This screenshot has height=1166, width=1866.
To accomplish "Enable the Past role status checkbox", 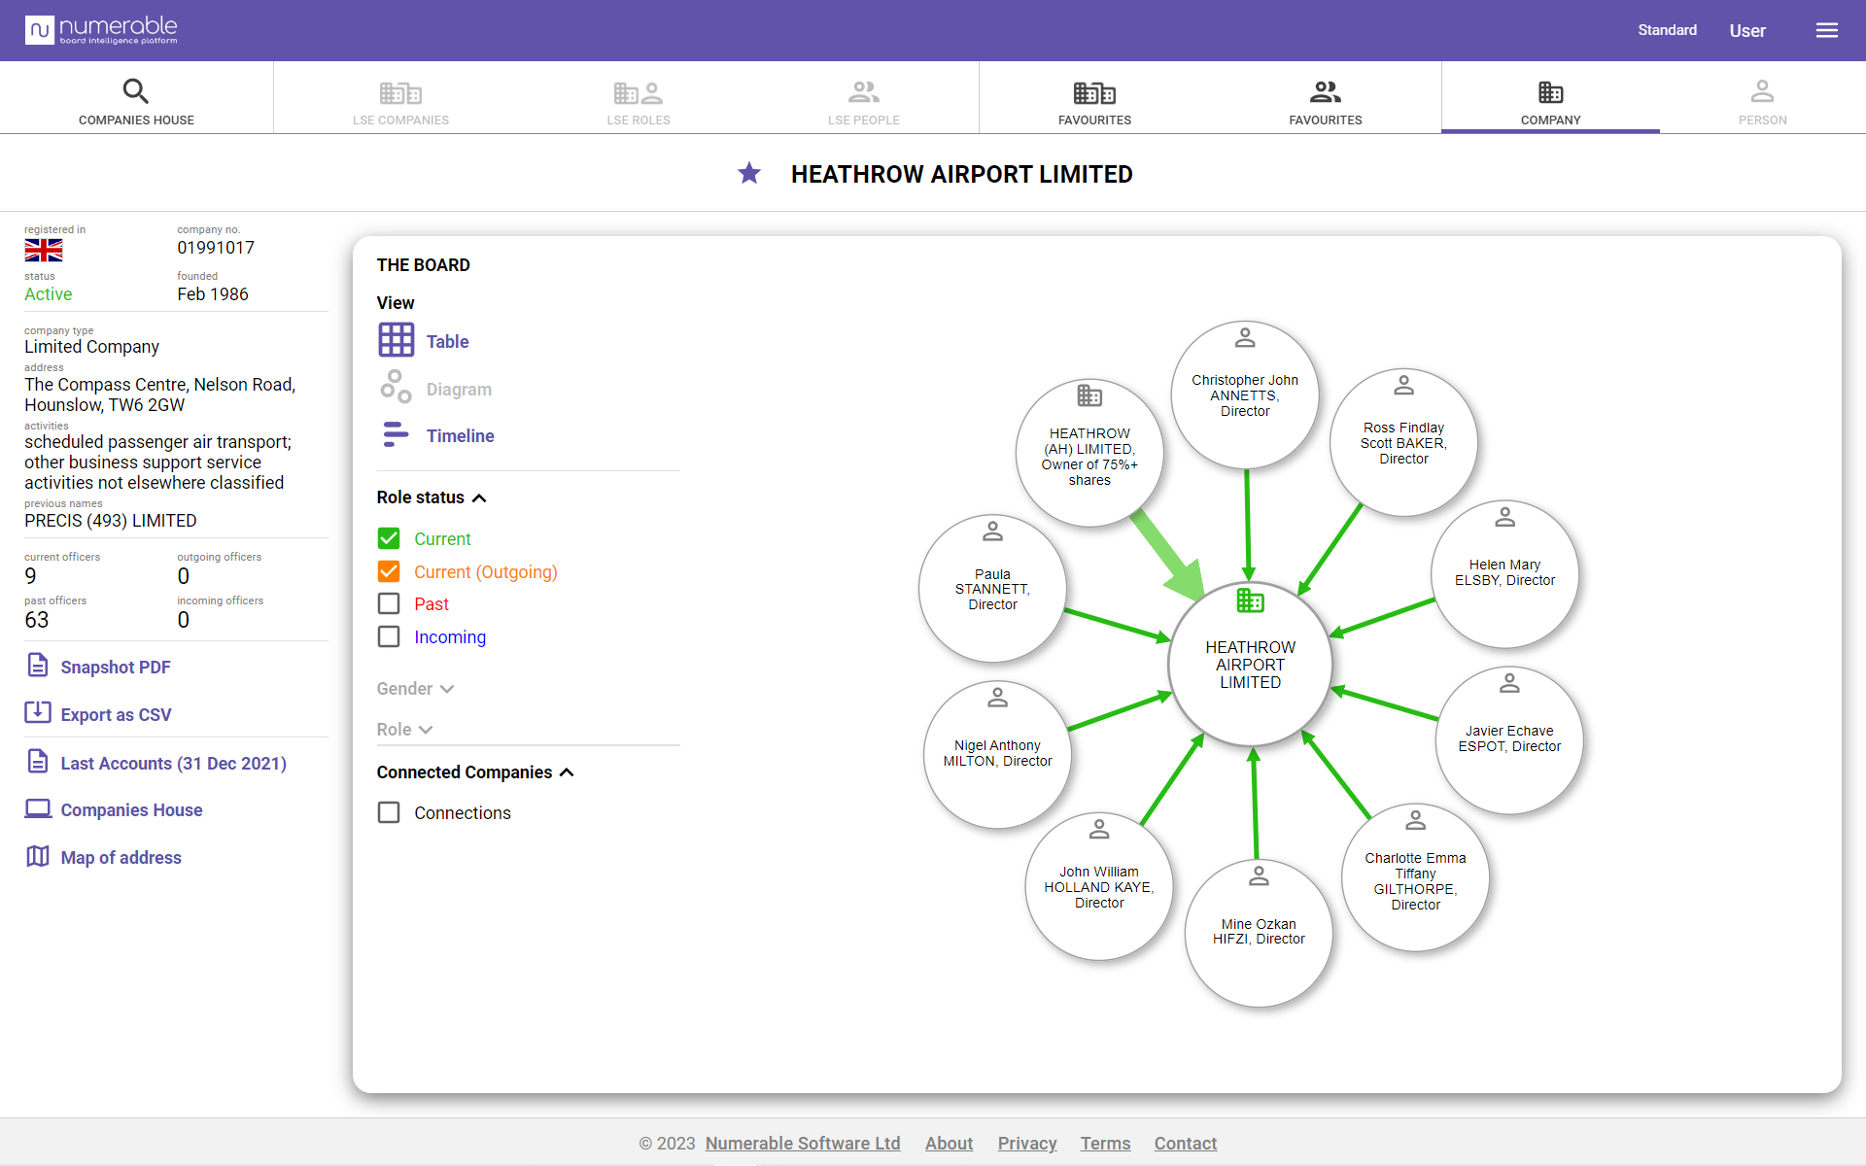I will coord(389,603).
